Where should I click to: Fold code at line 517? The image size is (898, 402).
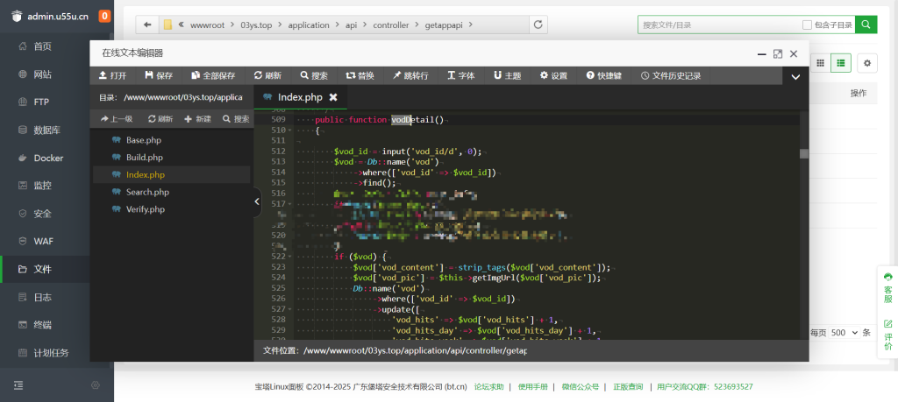point(290,203)
